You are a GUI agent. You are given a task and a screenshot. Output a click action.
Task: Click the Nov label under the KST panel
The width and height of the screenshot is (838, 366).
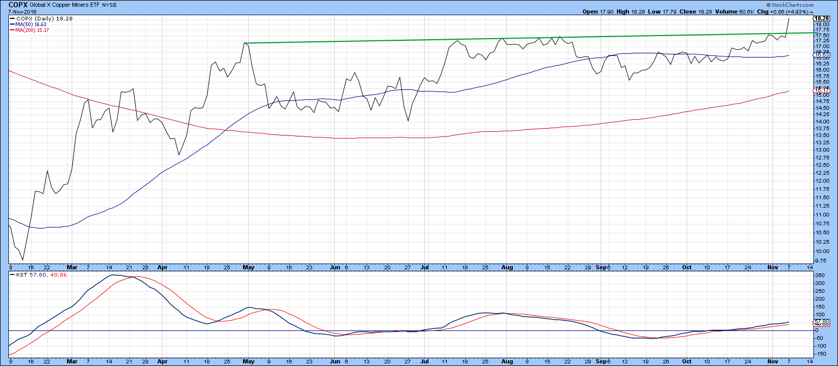point(773,361)
